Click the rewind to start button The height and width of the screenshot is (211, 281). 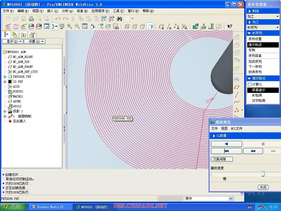click(226, 151)
